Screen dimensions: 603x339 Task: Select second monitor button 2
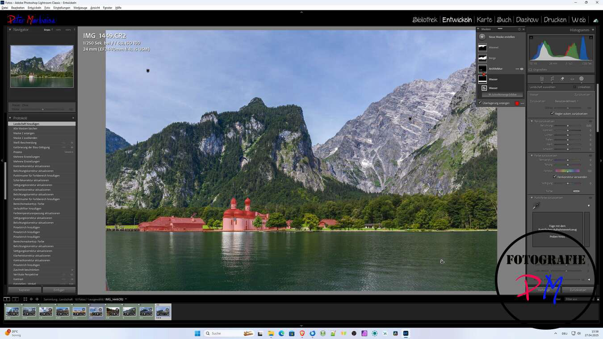click(x=15, y=299)
